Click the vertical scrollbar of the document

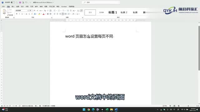click(199, 48)
